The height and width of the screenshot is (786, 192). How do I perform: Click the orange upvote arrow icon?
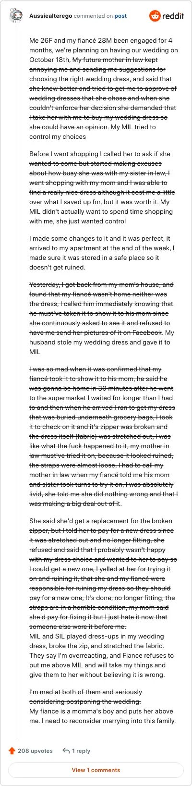click(x=12, y=750)
